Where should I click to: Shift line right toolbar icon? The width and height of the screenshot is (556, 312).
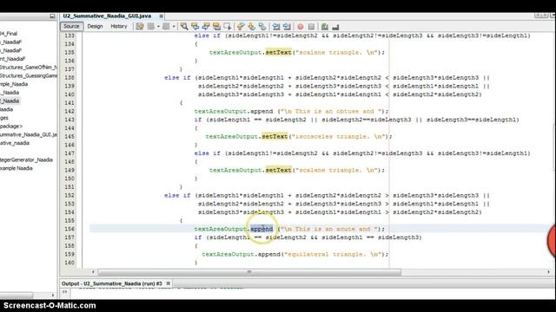pos(287,27)
